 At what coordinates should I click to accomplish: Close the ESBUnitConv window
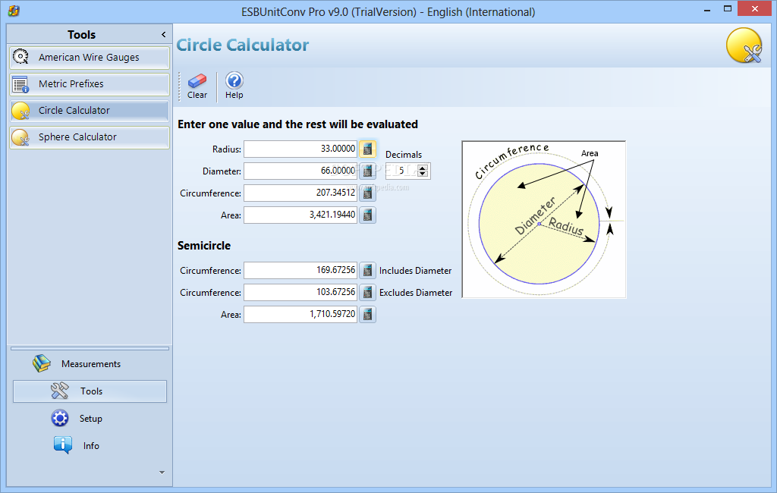755,9
